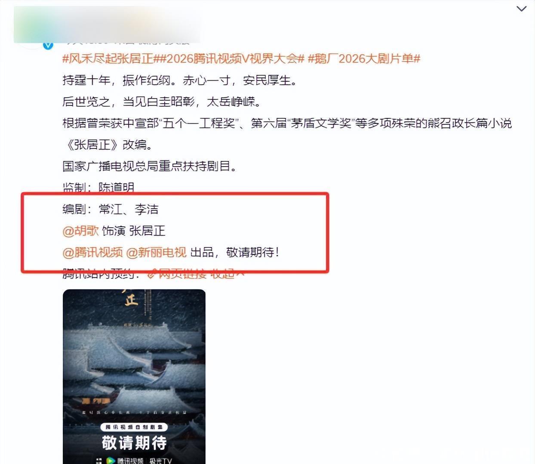Click the chain link icon before 网页链接
This screenshot has height=464, width=535.
[151, 274]
